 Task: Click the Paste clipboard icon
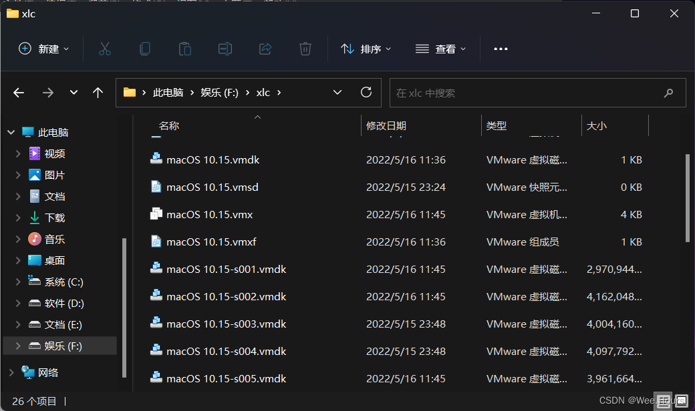click(x=185, y=49)
